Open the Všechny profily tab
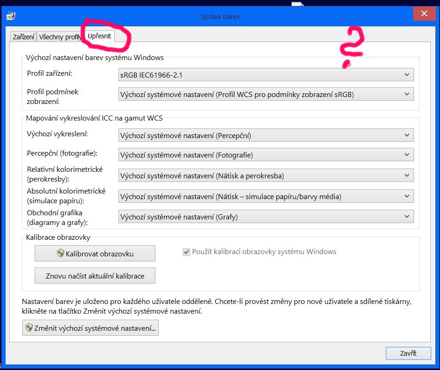 (60, 37)
